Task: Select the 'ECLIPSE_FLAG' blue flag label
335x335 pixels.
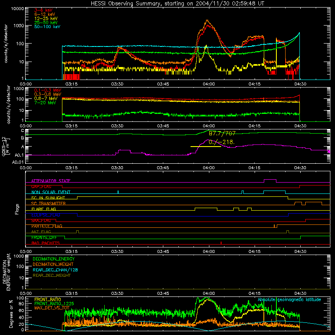Action: tap(46, 215)
